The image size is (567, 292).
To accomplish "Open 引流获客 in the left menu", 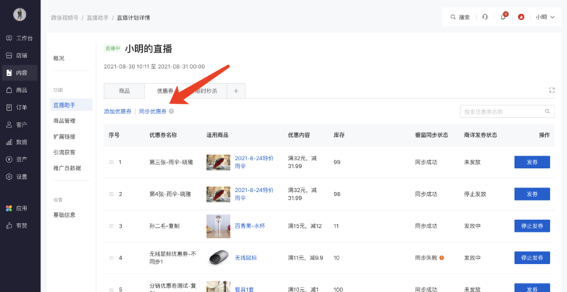I will point(64,152).
